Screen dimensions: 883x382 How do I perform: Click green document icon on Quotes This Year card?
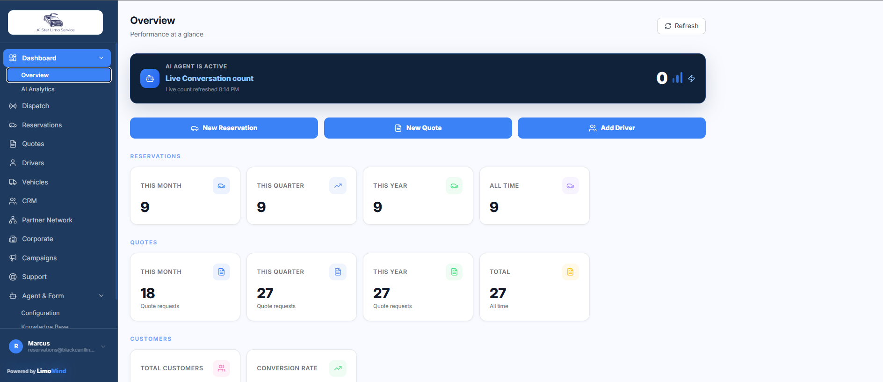[x=454, y=272]
